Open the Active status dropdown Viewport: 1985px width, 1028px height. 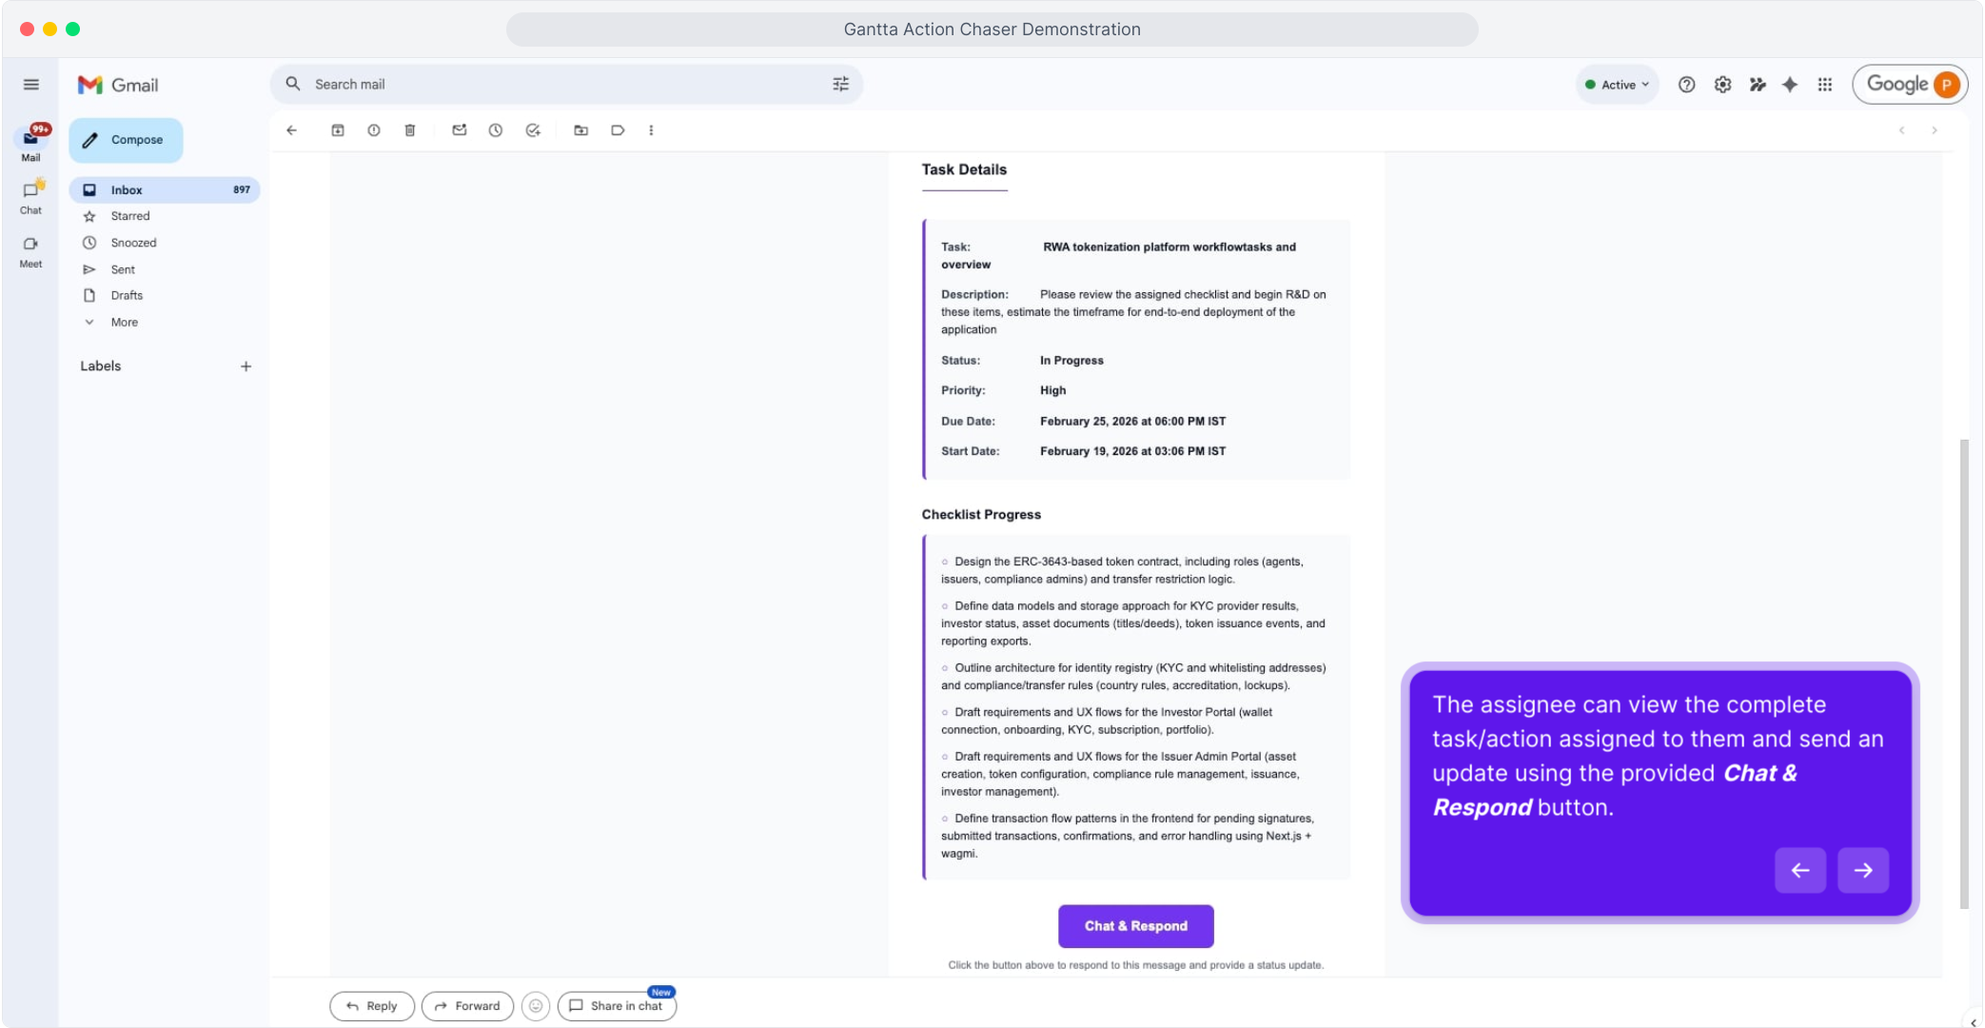coord(1617,85)
